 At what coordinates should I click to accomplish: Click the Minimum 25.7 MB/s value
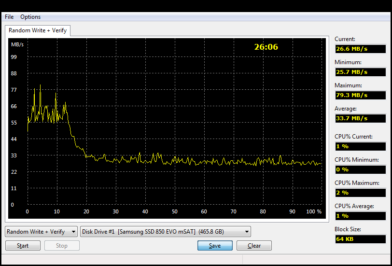361,72
